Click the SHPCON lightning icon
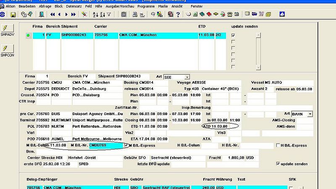 pos(7,49)
